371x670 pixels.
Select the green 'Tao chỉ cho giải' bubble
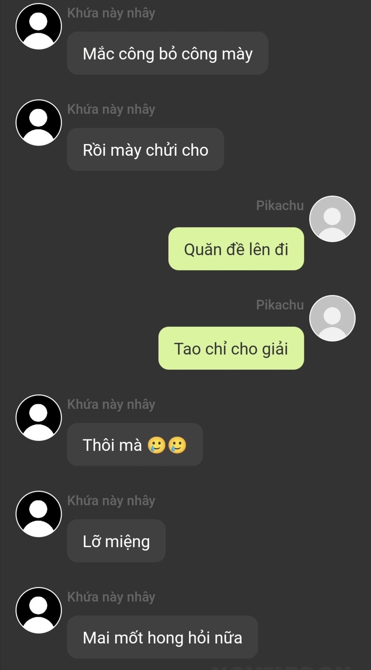pyautogui.click(x=231, y=348)
